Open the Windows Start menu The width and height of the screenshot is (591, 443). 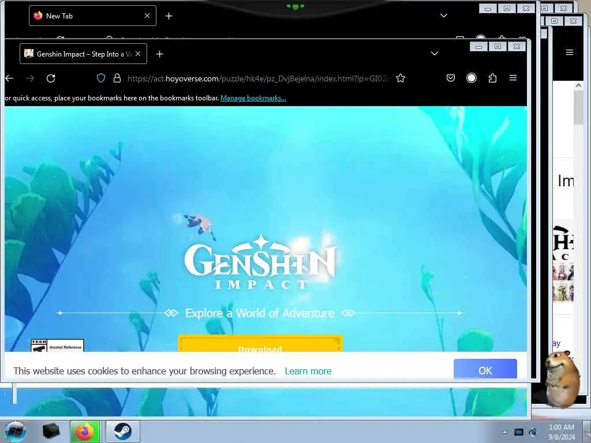coord(16,431)
